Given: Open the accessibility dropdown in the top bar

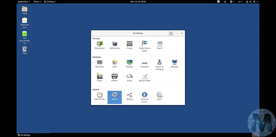Looking at the screenshot, I should pos(232,2).
